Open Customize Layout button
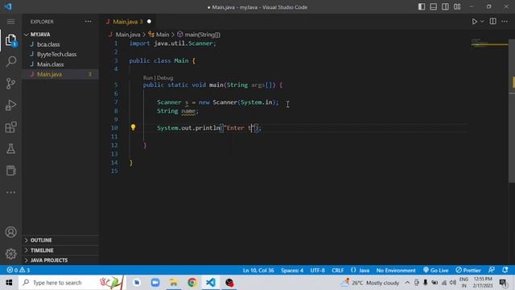The width and height of the screenshot is (515, 290). (x=457, y=7)
